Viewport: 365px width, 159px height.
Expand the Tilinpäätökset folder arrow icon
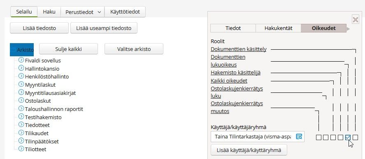21,141
